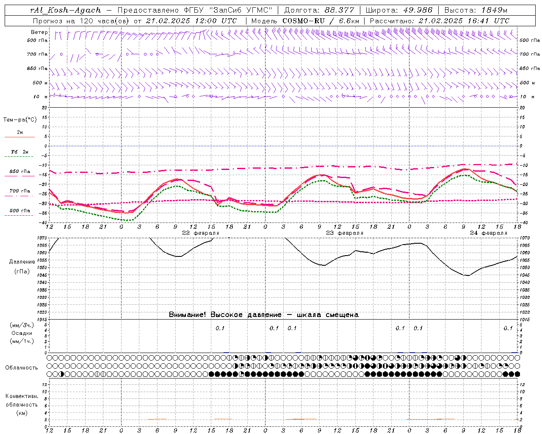Click the forecast start time 21.02.2025 12:00 UTC

[x=191, y=21]
